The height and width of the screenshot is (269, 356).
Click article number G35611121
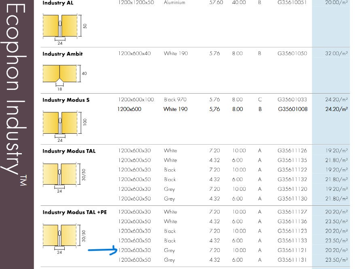pyautogui.click(x=292, y=250)
